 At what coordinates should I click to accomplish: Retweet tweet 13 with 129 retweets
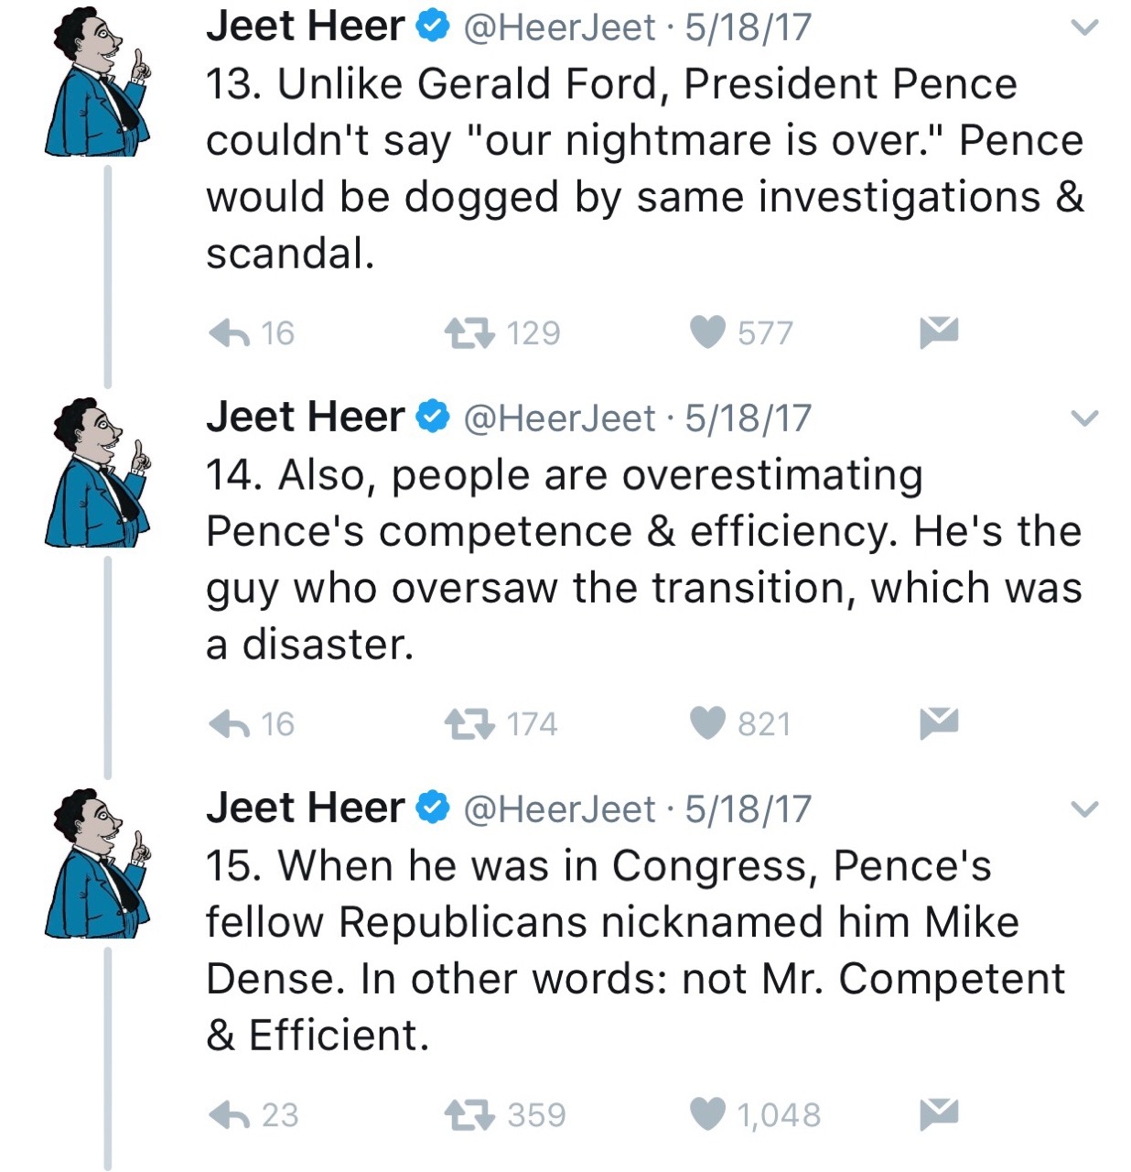click(x=469, y=332)
